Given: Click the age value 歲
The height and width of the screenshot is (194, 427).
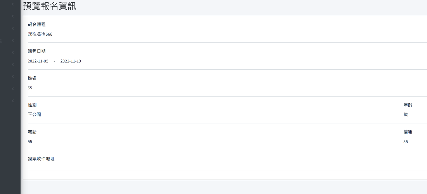Looking at the screenshot, I should [406, 115].
